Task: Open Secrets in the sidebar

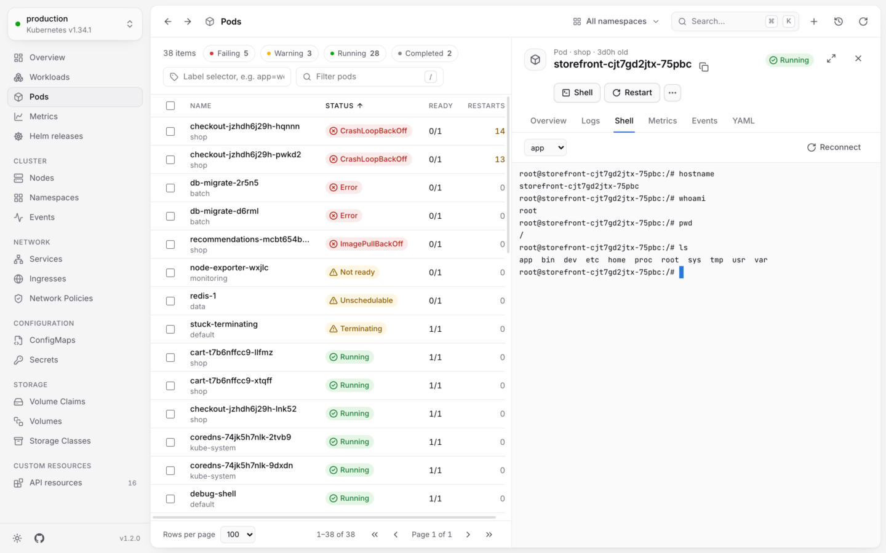Action: 75,360
